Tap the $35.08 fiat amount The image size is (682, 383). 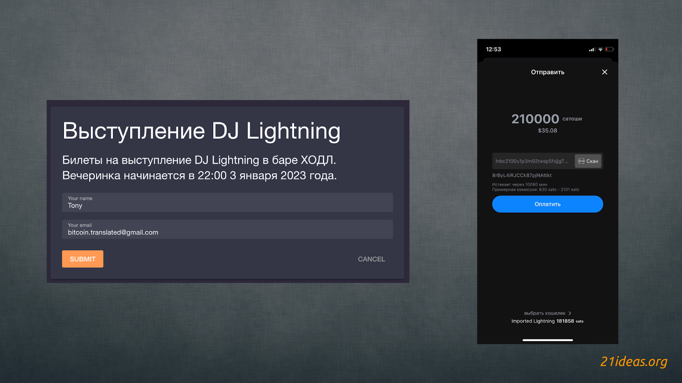[x=547, y=131]
